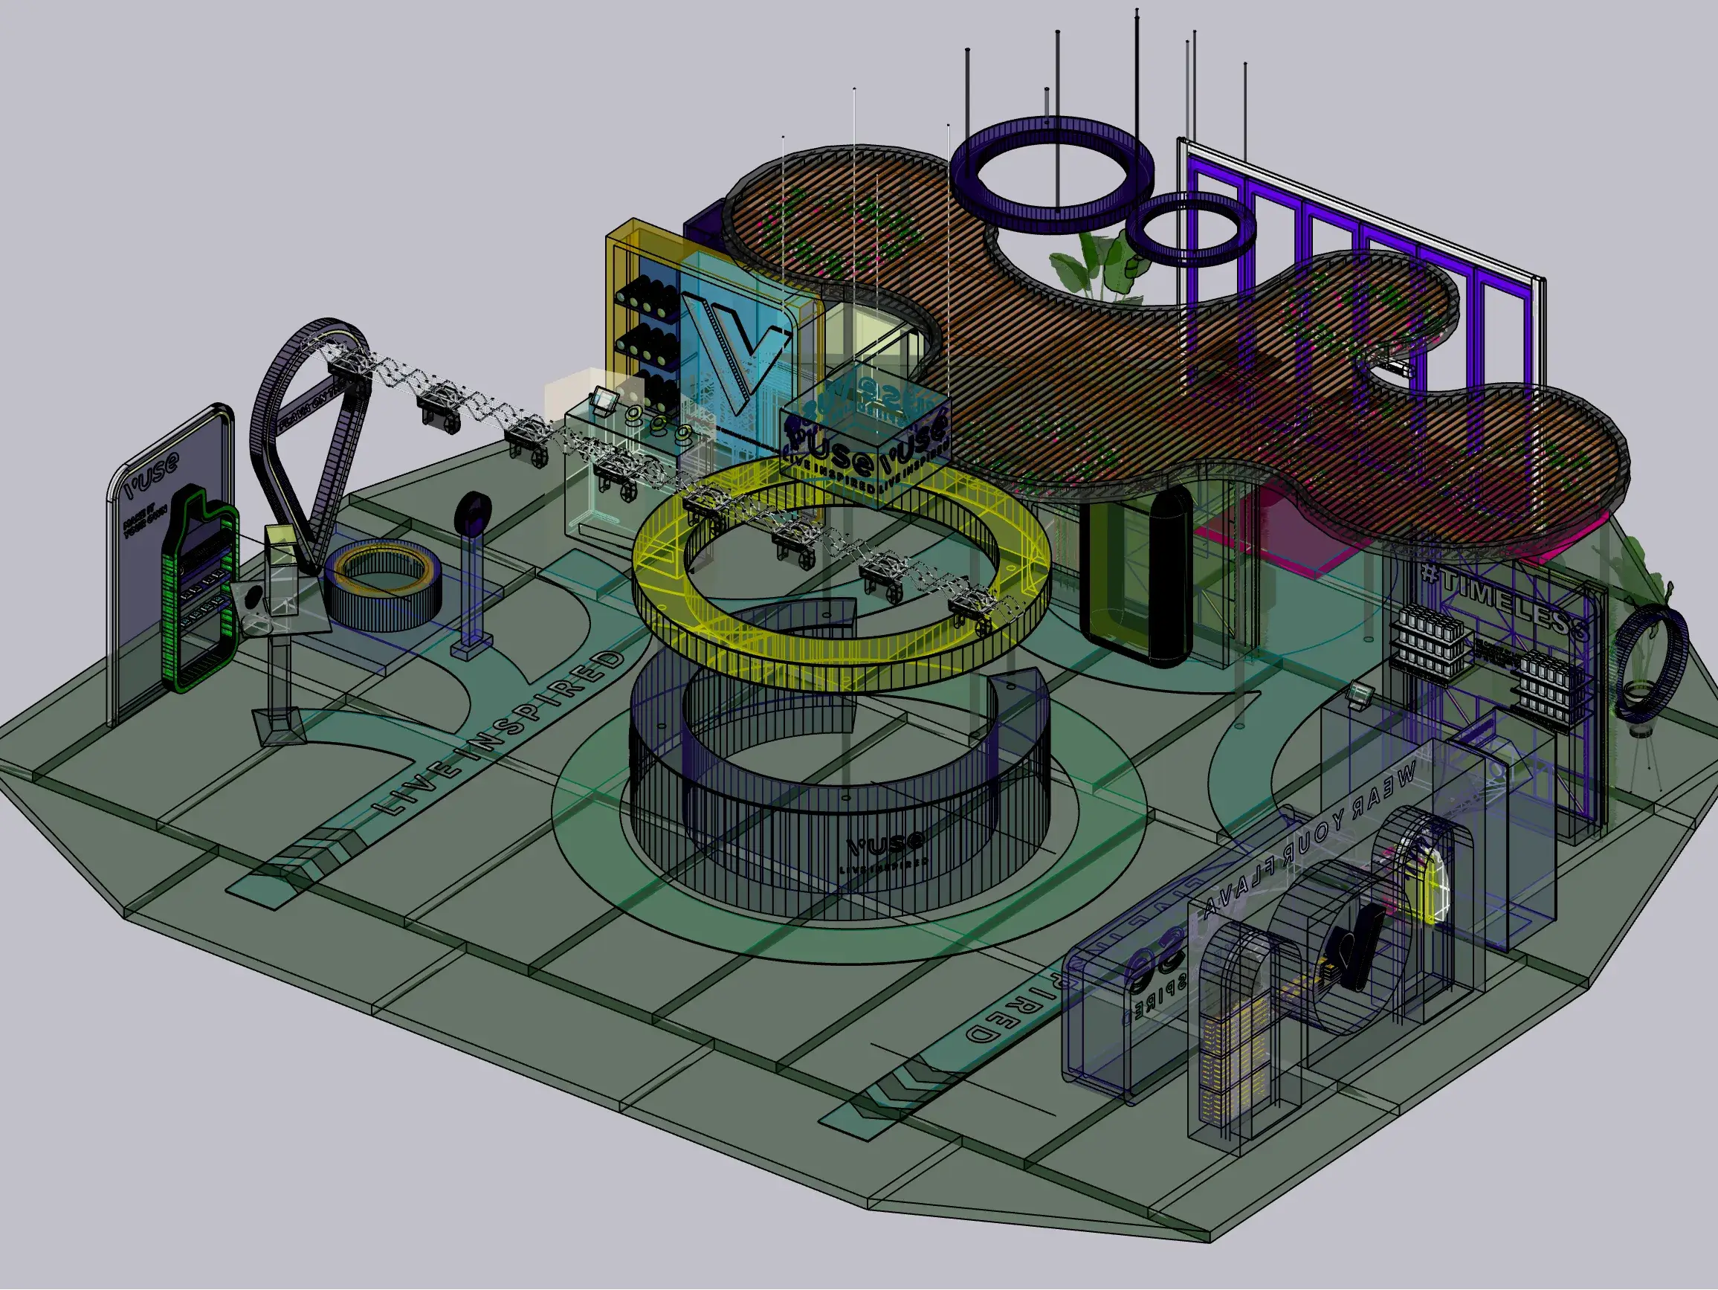Viewport: 1718px width, 1290px height.
Task: Select the left product shelf on the TIMELESS wall
Action: tap(1429, 645)
